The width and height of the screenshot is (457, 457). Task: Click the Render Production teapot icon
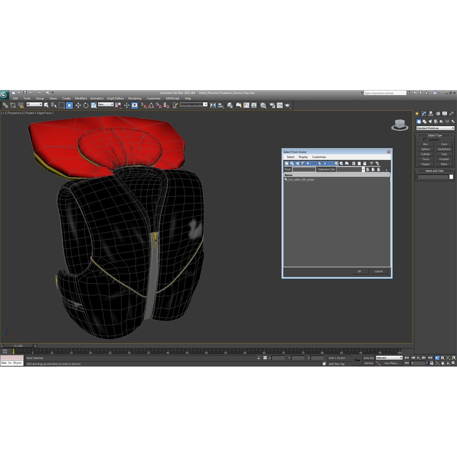point(287,105)
